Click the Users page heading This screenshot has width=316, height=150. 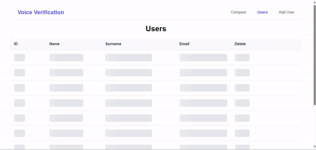pyautogui.click(x=156, y=28)
